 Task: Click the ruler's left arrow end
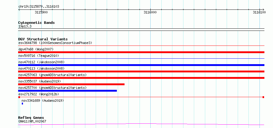[19, 9]
